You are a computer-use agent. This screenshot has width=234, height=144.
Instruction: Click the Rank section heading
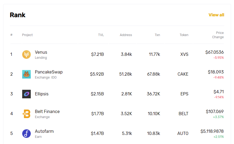tap(18, 15)
